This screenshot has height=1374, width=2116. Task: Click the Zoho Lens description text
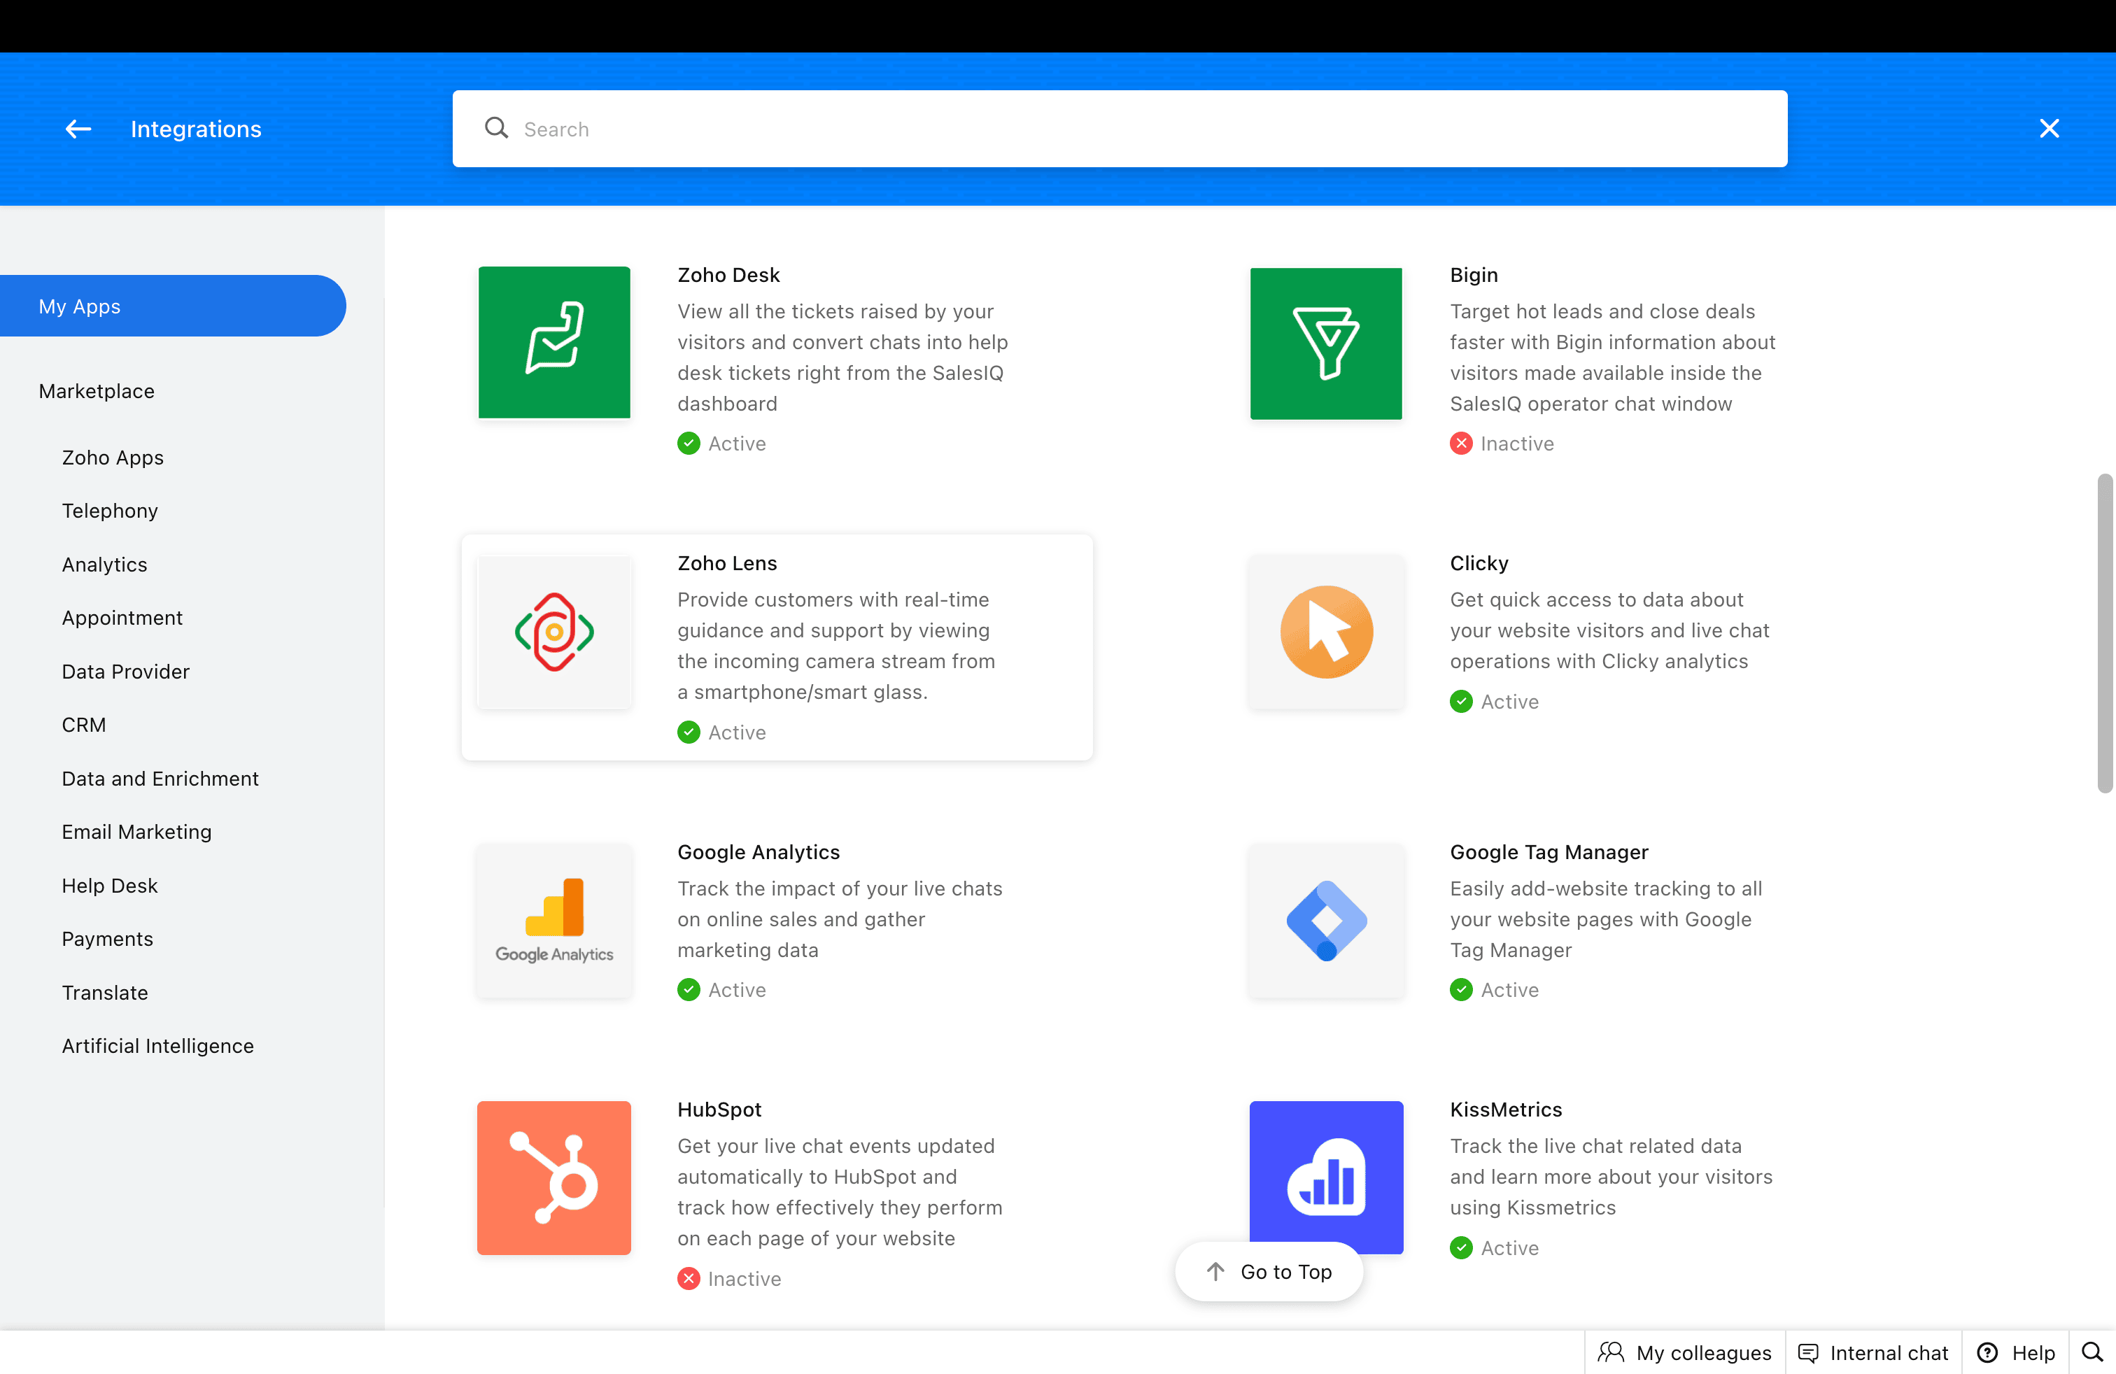pyautogui.click(x=835, y=646)
